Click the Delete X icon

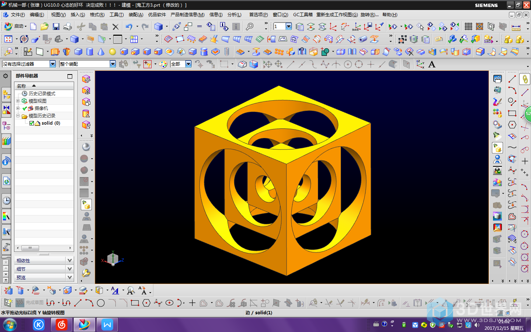[115, 27]
